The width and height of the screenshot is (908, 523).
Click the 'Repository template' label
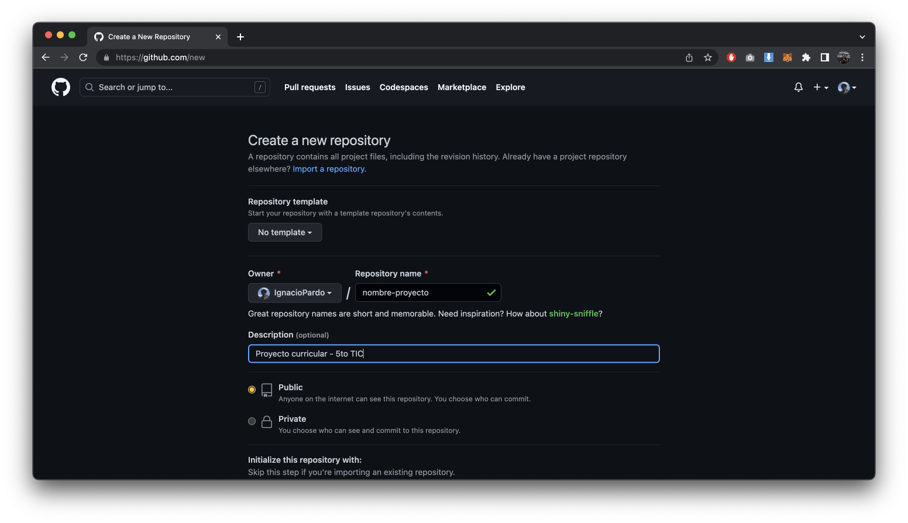pos(288,201)
